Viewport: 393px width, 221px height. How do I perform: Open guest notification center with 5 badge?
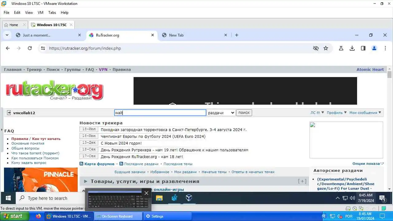point(382,199)
